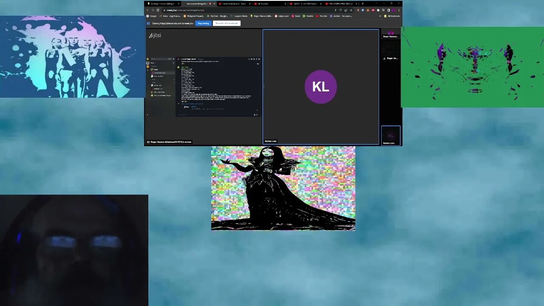Select the Karma Love filmstrip thumbnail
The image size is (544, 306).
391,136
